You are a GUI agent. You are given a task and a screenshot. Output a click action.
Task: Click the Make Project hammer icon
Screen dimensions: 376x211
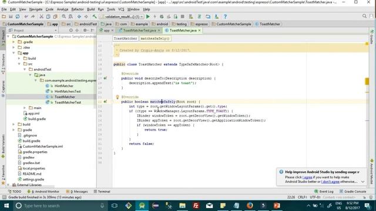pyautogui.click(x=95, y=16)
